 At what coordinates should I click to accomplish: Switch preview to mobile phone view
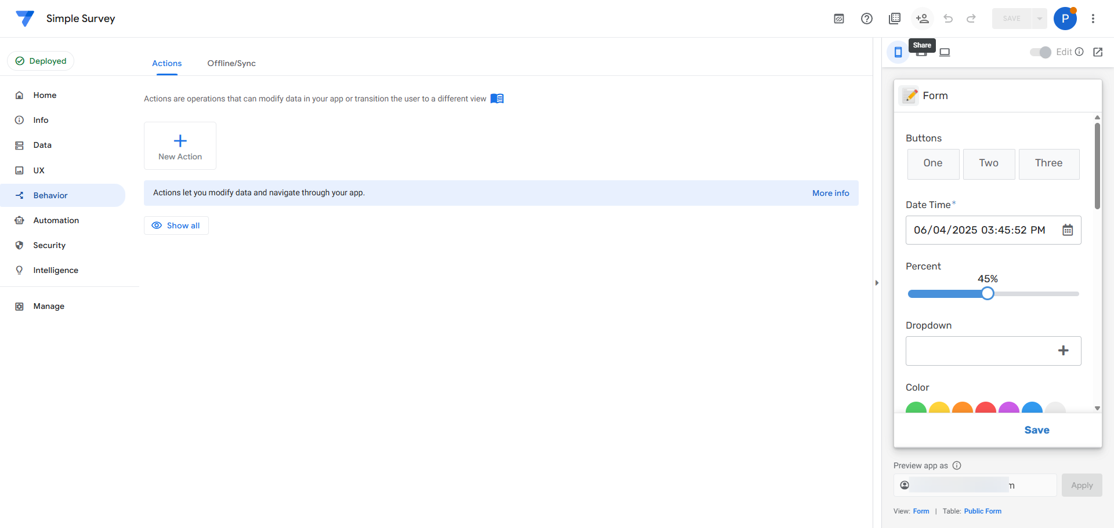point(898,52)
